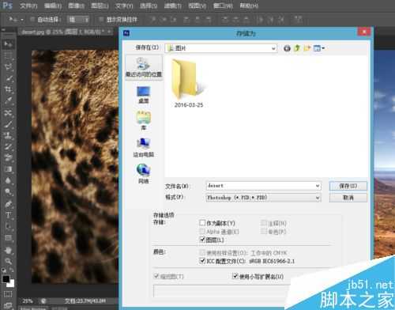
Task: Open the Move tool preset picker arrow
Action: coord(22,20)
